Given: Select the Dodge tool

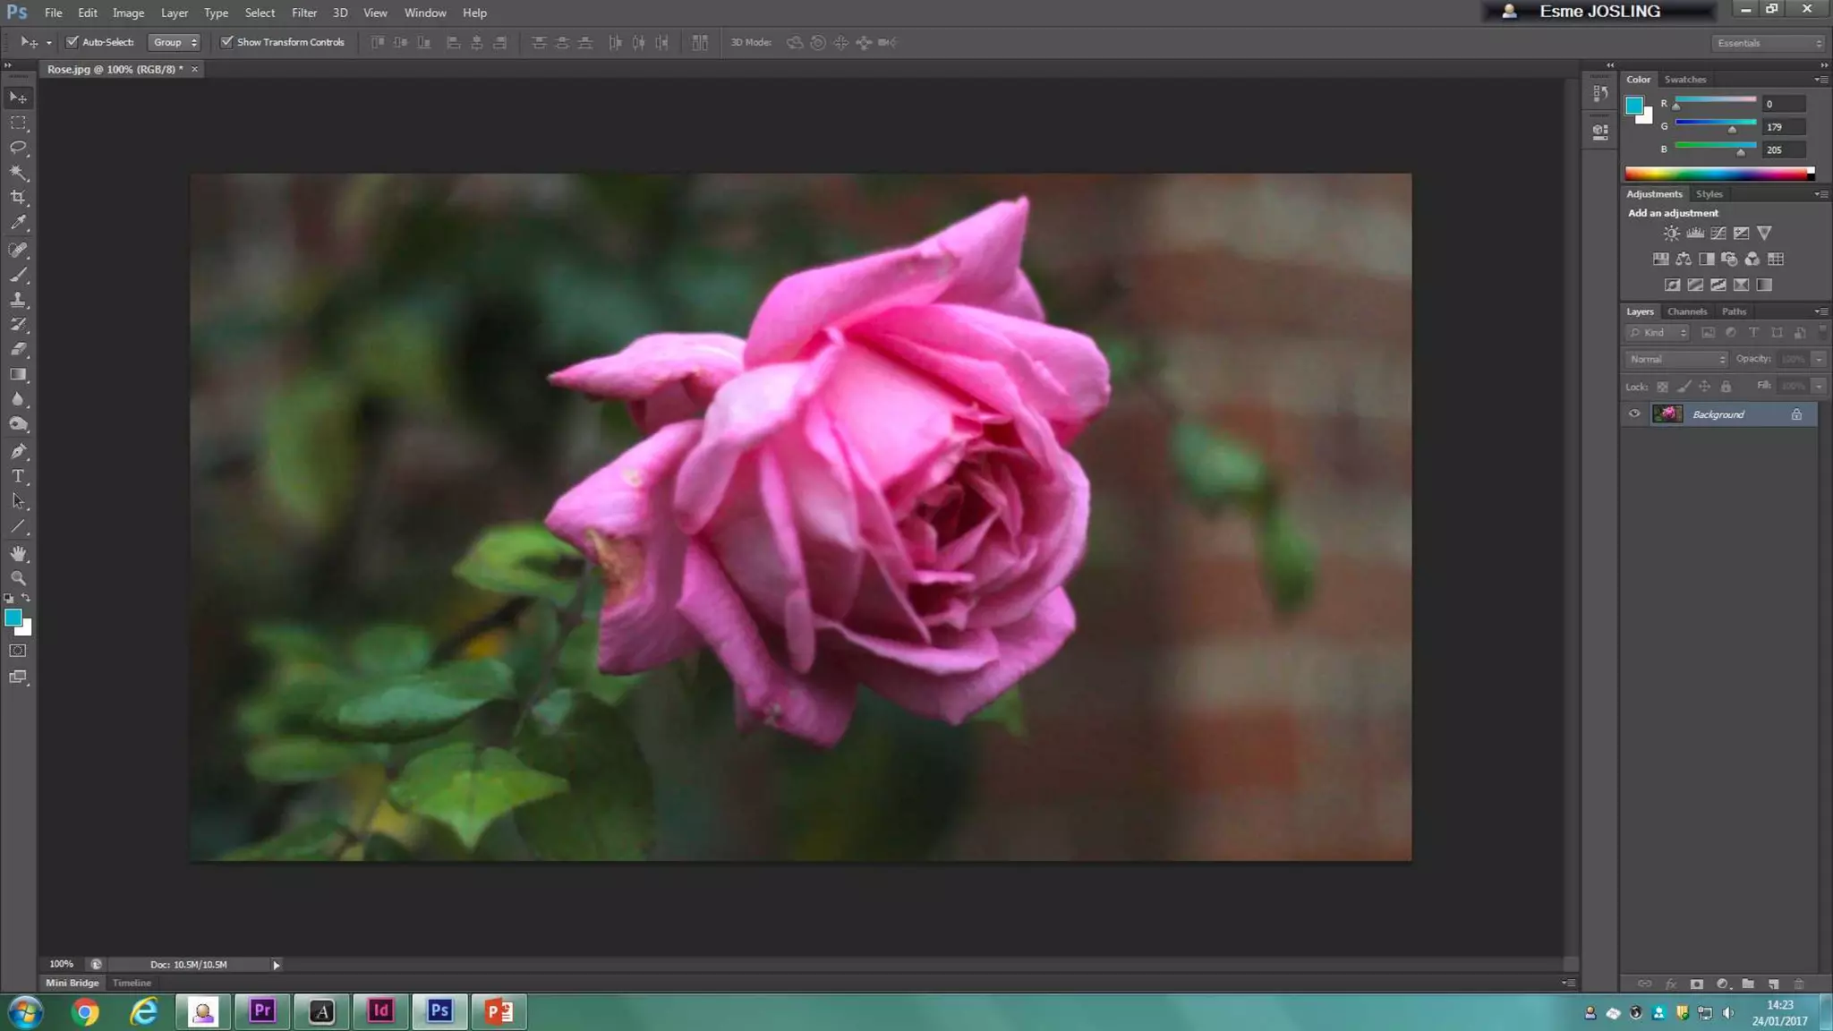Looking at the screenshot, I should tap(18, 424).
